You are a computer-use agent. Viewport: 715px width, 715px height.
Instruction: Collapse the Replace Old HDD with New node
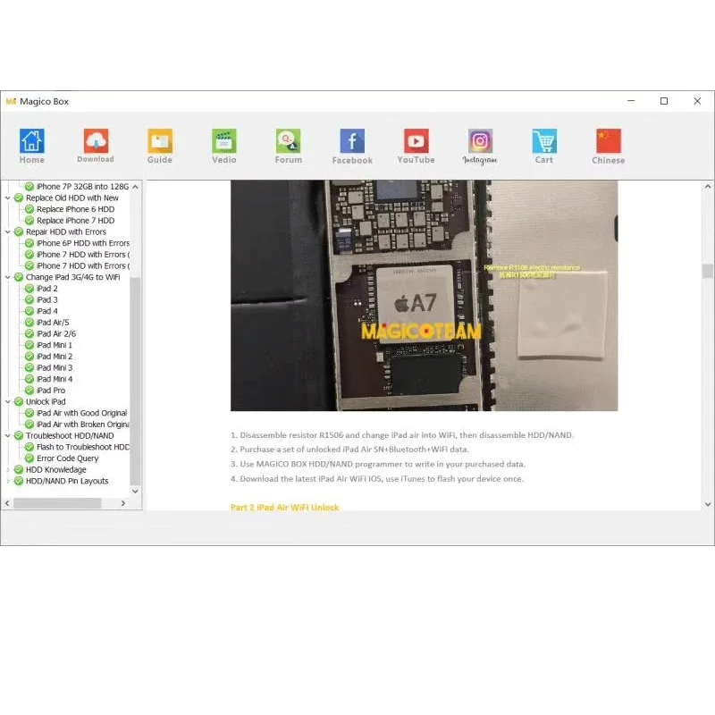point(8,198)
